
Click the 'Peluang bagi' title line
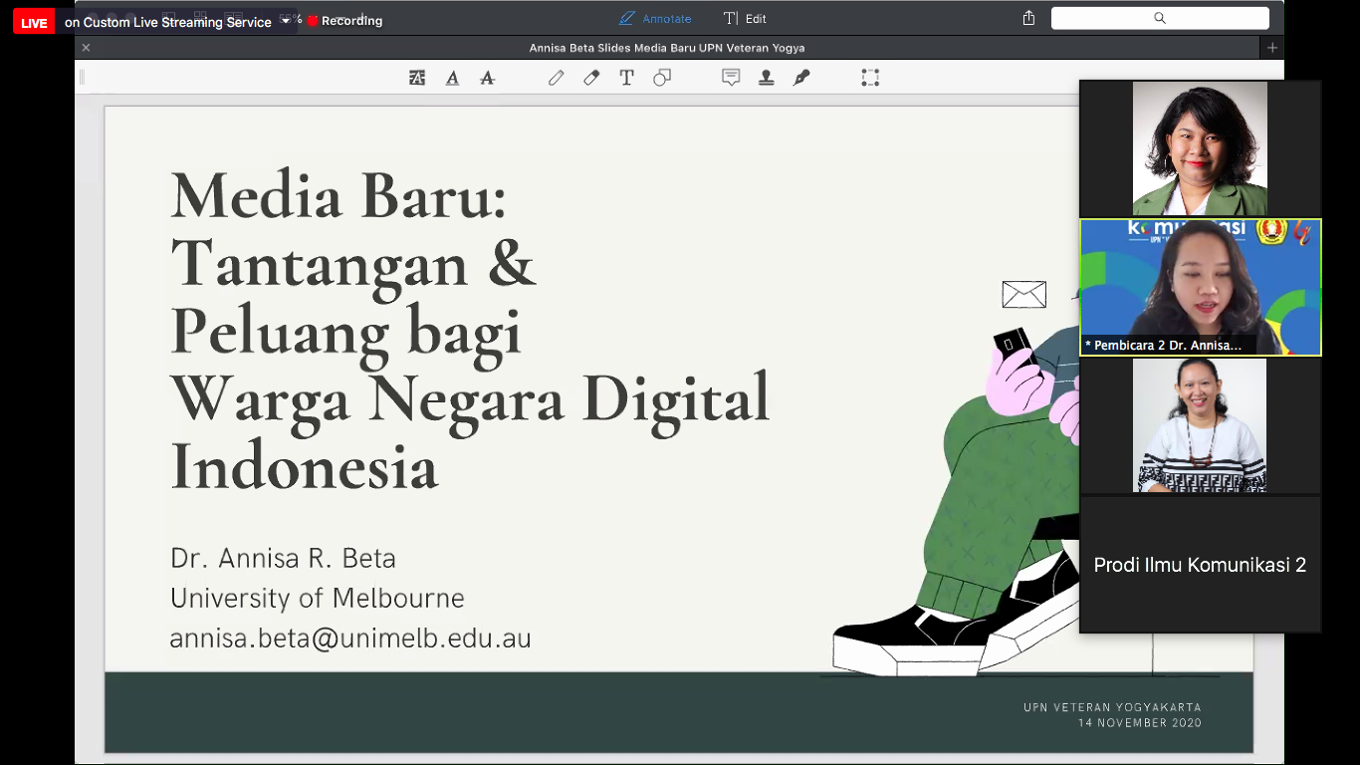(x=346, y=332)
